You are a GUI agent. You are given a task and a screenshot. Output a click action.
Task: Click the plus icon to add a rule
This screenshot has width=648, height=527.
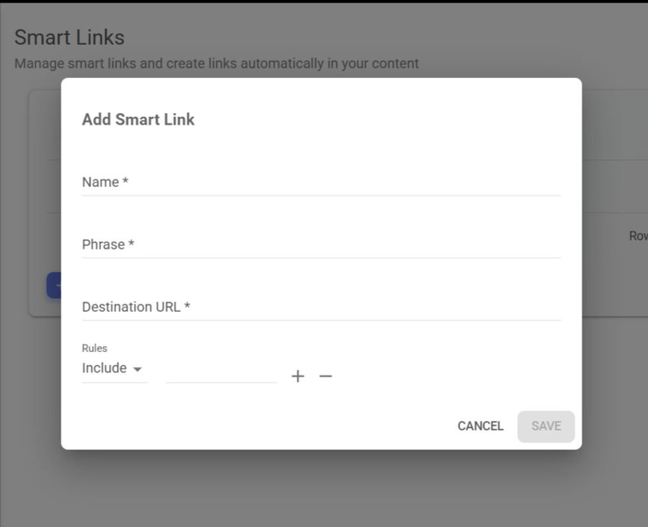(x=298, y=376)
